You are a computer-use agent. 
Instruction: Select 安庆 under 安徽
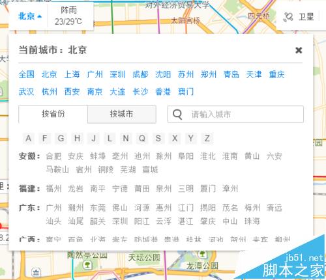[76, 156]
